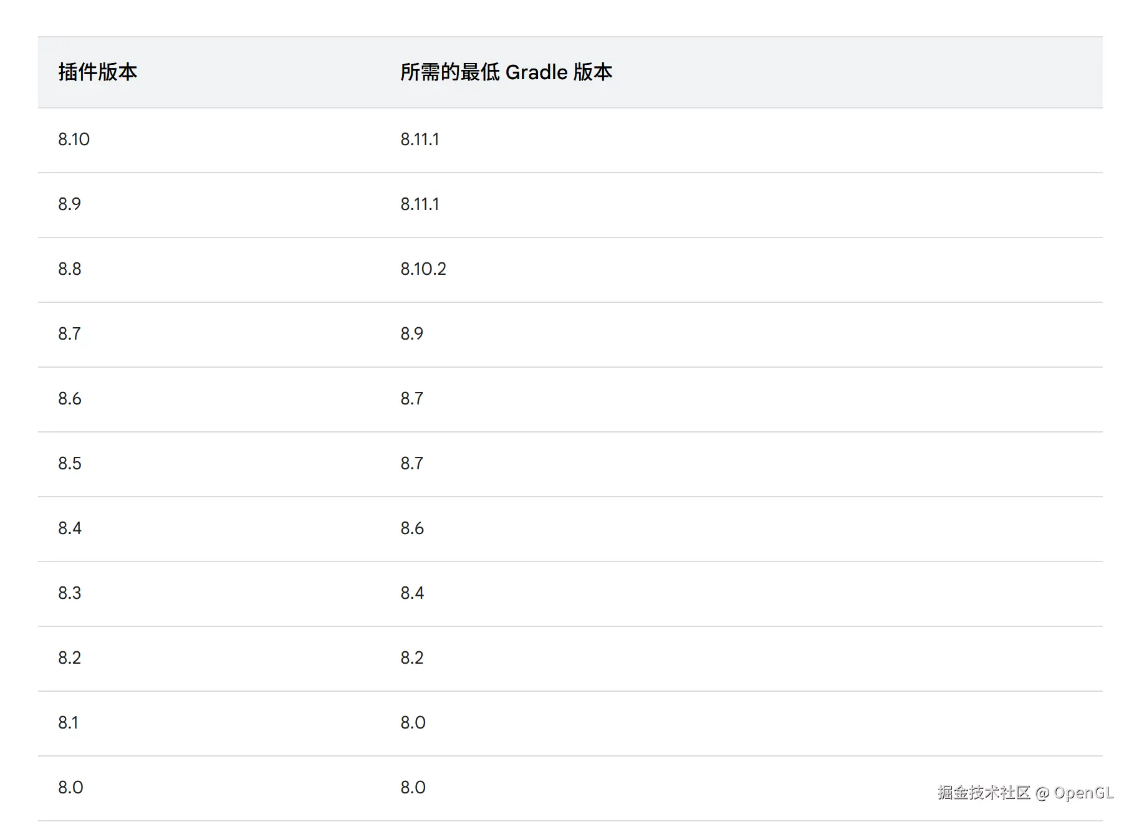Click Gradle version 8.0 in the 8.1 plugin row
Screen dimensions: 1134x822
[x=413, y=723]
